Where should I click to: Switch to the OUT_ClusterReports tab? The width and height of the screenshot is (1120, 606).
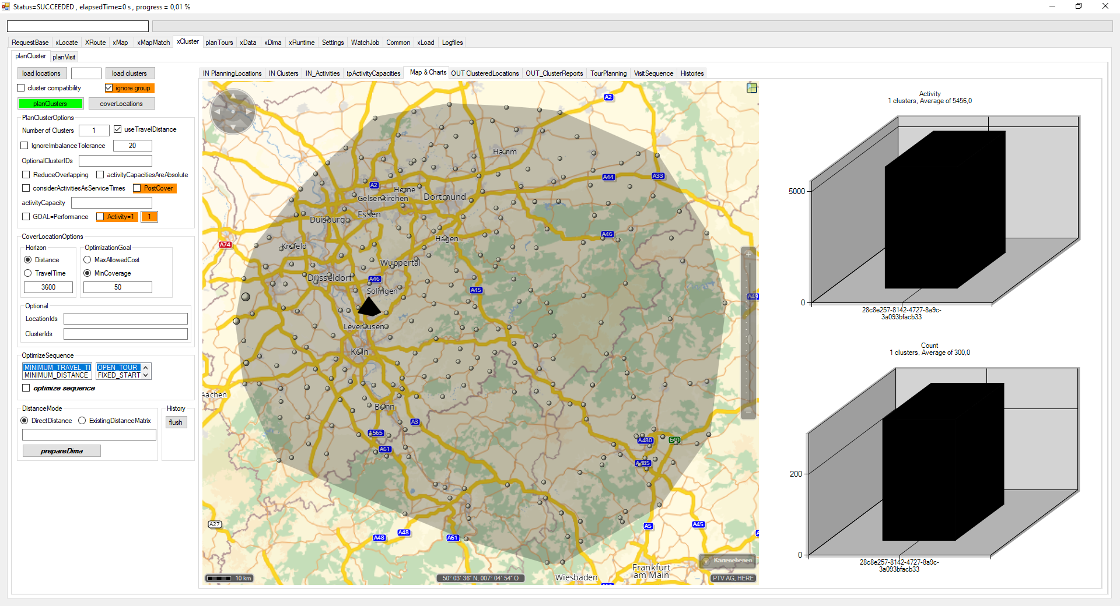tap(554, 73)
